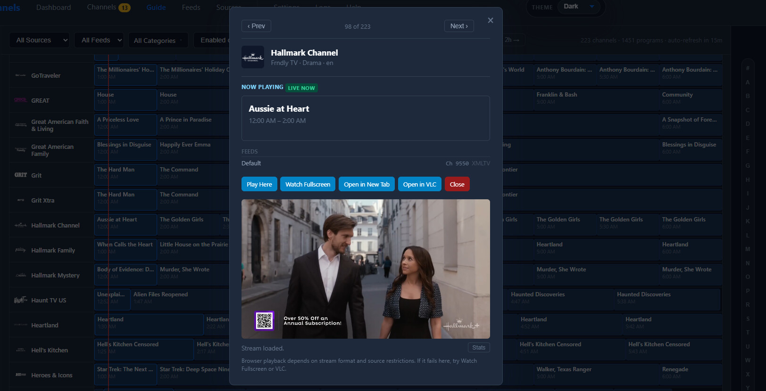Viewport: 766px width, 391px height.
Task: Open Murder, She Wrote 2:00 AM program
Action: pos(194,275)
